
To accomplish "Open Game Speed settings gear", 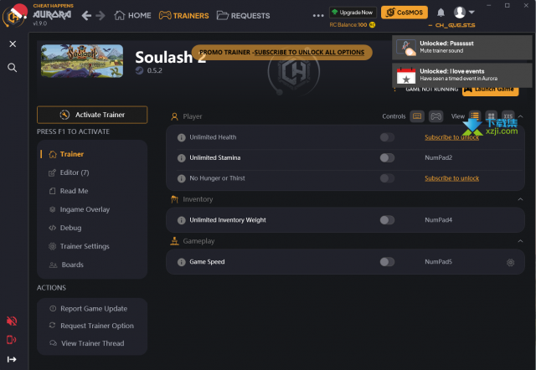I will pyautogui.click(x=510, y=262).
